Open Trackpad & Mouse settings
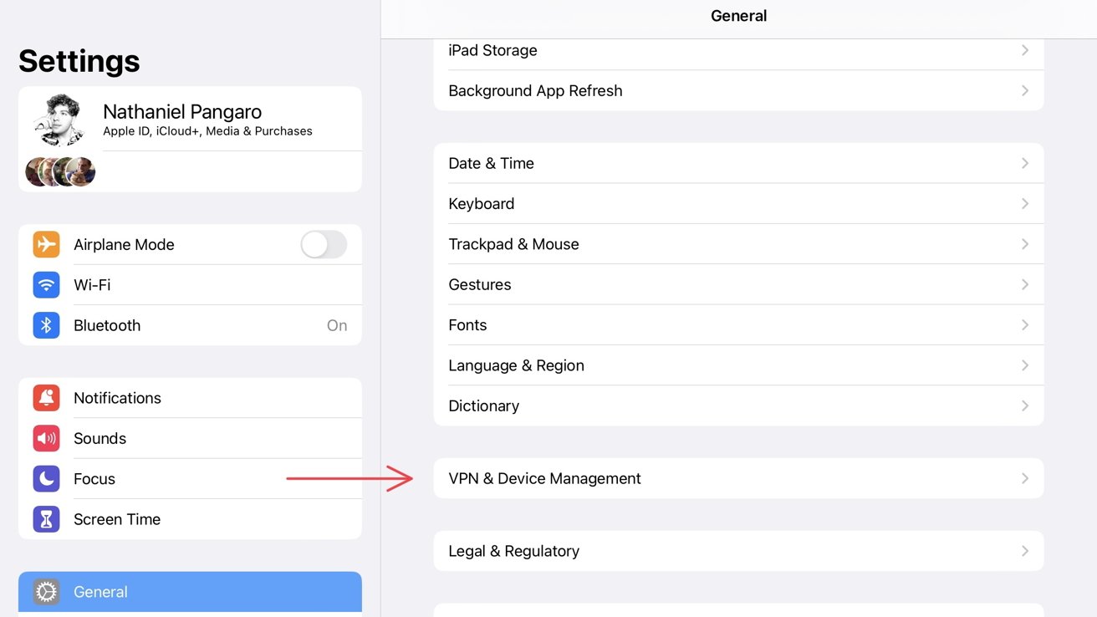1097x617 pixels. tap(738, 244)
